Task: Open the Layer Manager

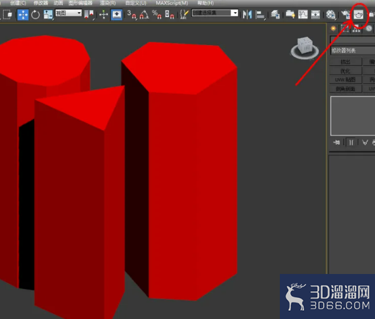Action: point(275,15)
